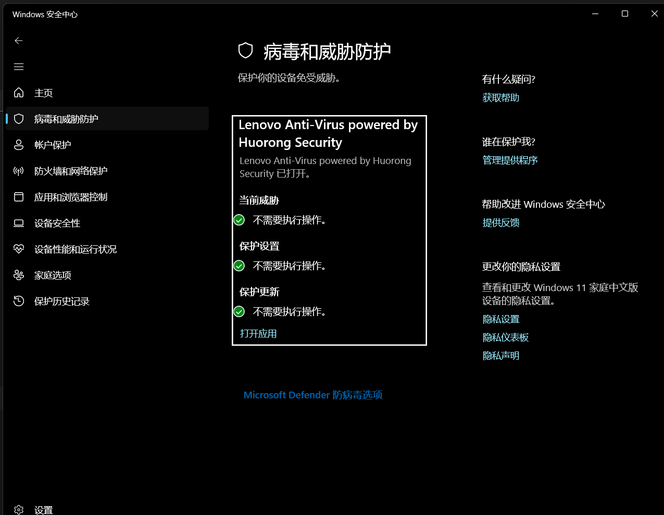Click the 病毒和威胁防护 page heading
This screenshot has height=515, width=664.
[x=327, y=52]
